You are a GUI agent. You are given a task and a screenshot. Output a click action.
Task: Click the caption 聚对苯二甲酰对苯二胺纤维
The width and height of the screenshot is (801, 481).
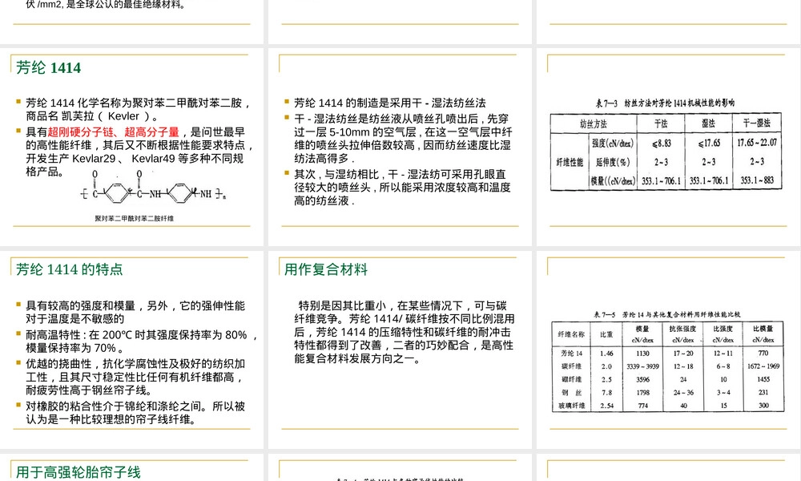click(x=134, y=218)
